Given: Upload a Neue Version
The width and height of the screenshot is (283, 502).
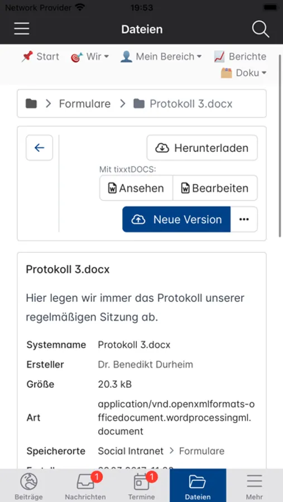Looking at the screenshot, I should coord(176,219).
